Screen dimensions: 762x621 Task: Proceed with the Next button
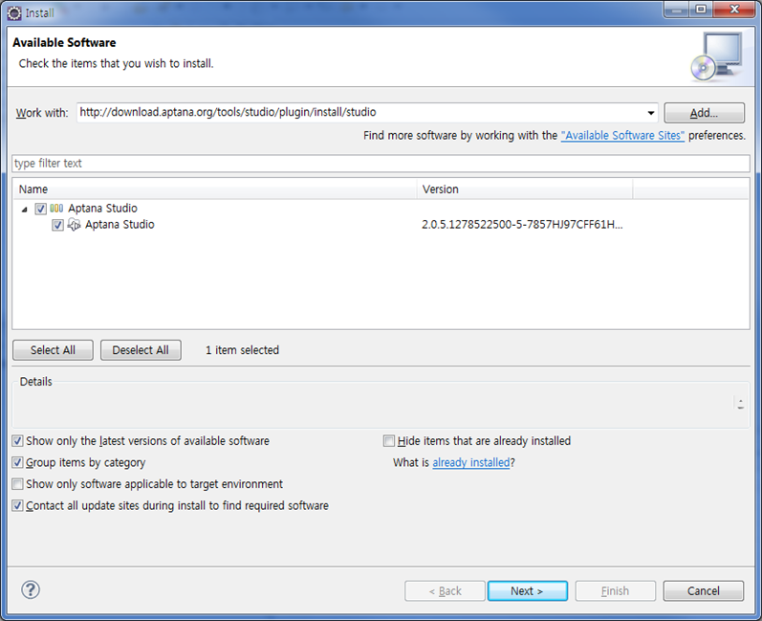[x=527, y=590]
